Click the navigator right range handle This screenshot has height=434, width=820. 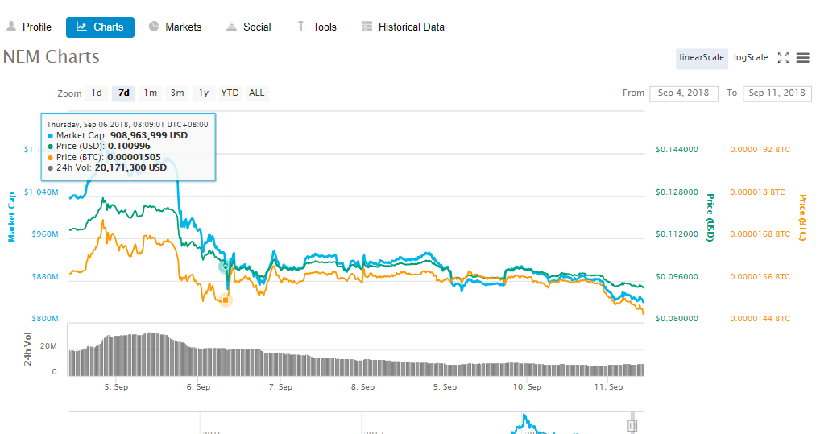[632, 425]
